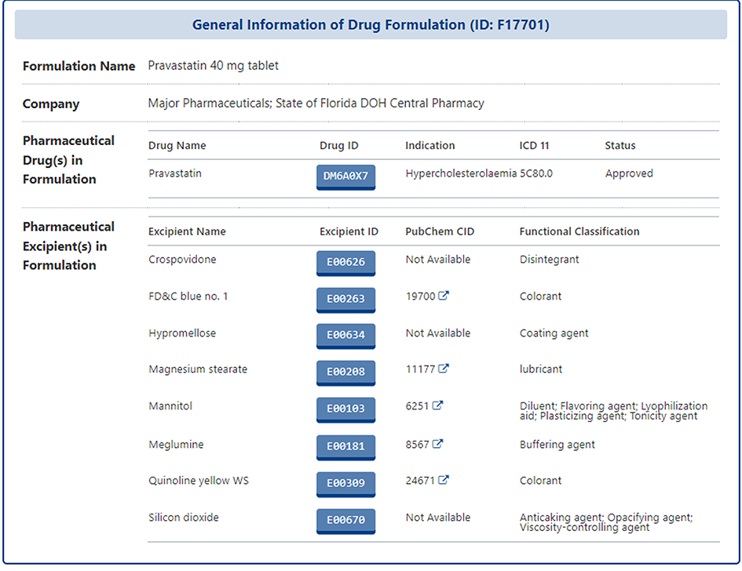Click the DM6A0X7 drug ID button
742x571 pixels.
point(345,176)
